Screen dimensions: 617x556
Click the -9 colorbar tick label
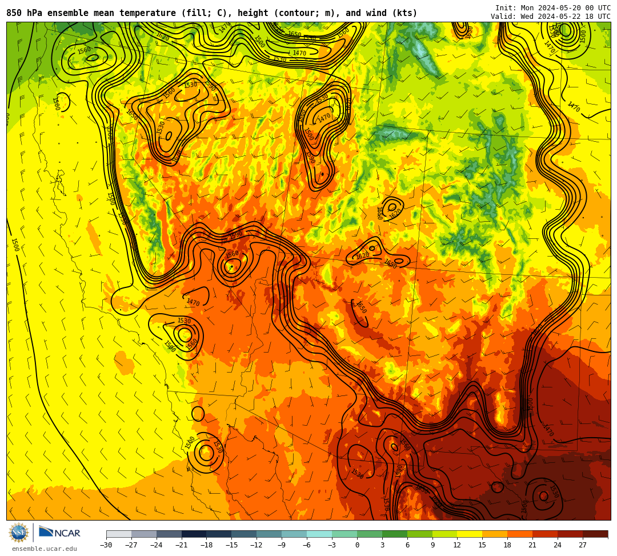tap(282, 545)
